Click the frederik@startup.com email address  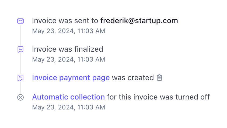(x=139, y=21)
